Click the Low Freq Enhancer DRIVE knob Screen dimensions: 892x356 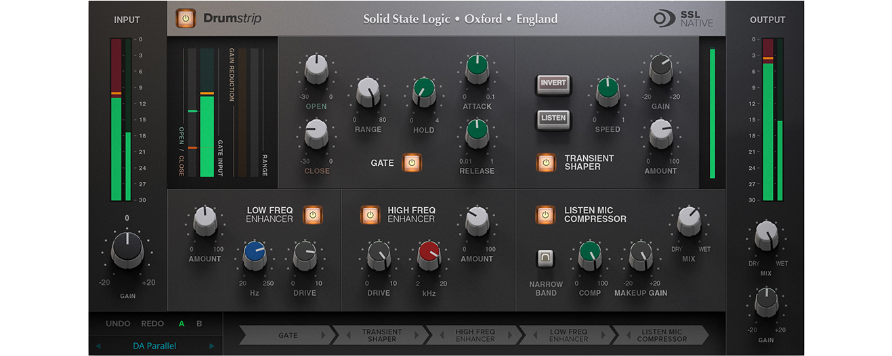[305, 254]
